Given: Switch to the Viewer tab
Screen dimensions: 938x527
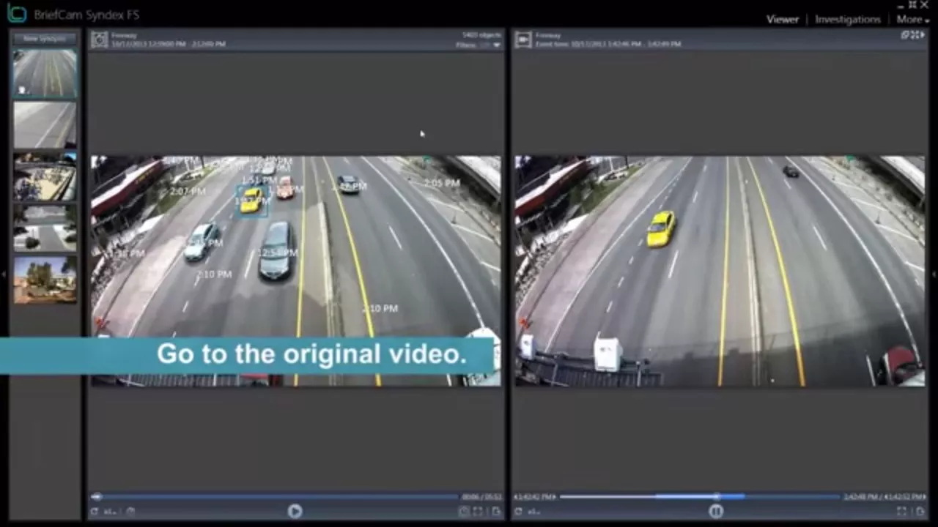Looking at the screenshot, I should pos(782,20).
